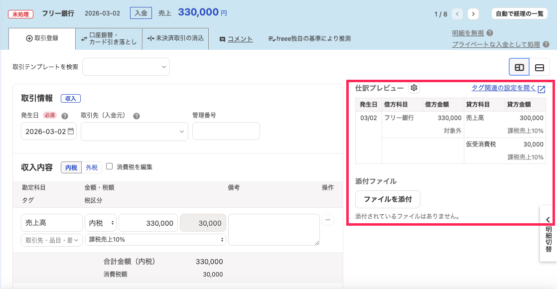
Task: Click the 管理番号 input field
Action: click(226, 131)
